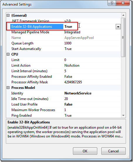Click OK to apply settings
Image resolution: width=133 pixels, height=162 pixels.
coord(85,151)
